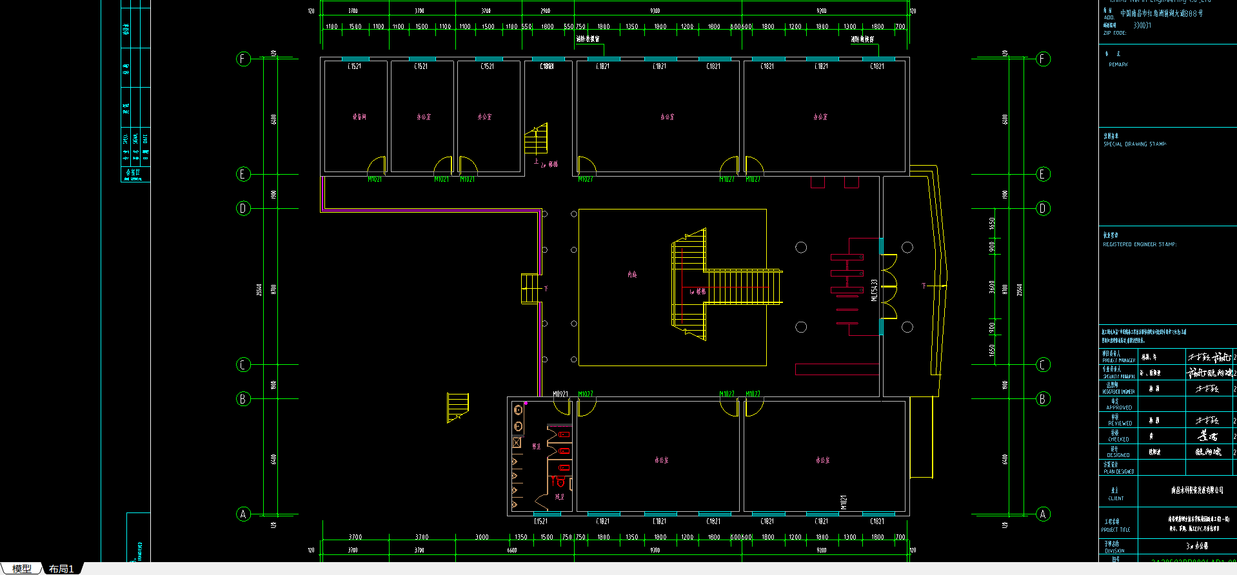Pick the right-side grid axis bubble D
Viewport: 1237px width, 575px height.
point(1044,208)
